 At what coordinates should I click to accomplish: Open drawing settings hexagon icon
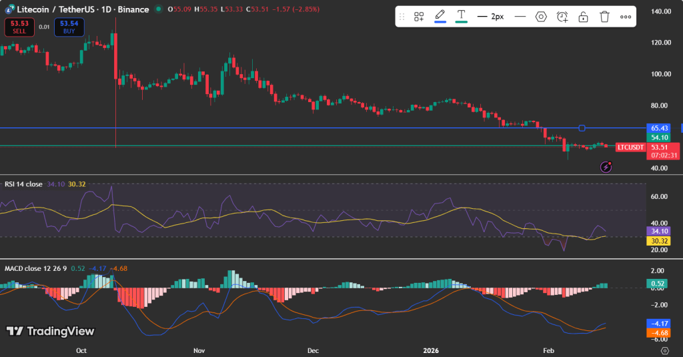[x=540, y=17]
